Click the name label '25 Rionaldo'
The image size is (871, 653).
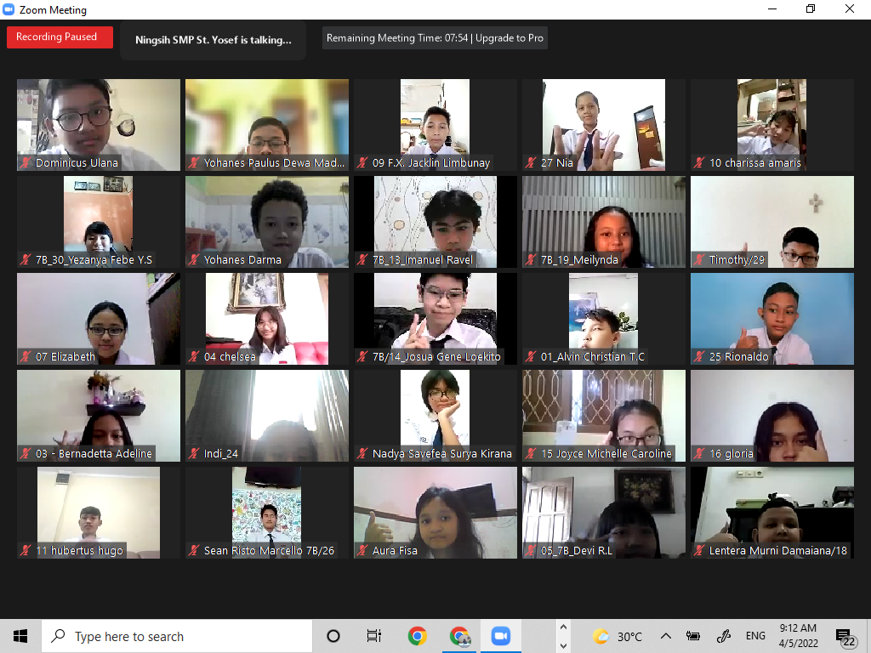739,356
